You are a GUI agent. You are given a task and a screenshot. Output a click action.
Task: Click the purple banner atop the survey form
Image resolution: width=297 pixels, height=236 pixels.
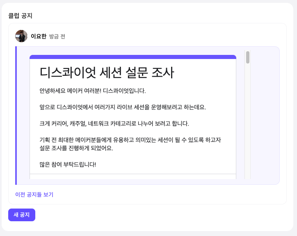(x=133, y=57)
